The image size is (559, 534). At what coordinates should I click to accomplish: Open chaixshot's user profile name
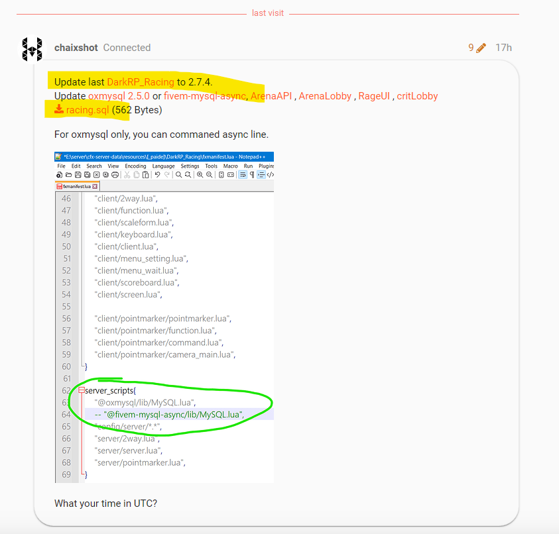[76, 48]
